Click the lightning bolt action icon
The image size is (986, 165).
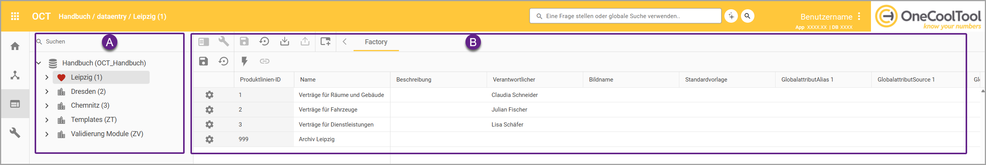[x=244, y=61]
